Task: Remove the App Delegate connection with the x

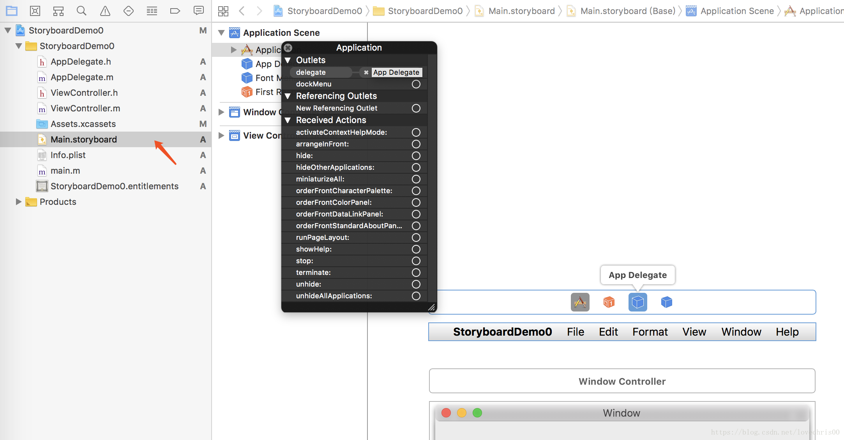Action: 366,72
